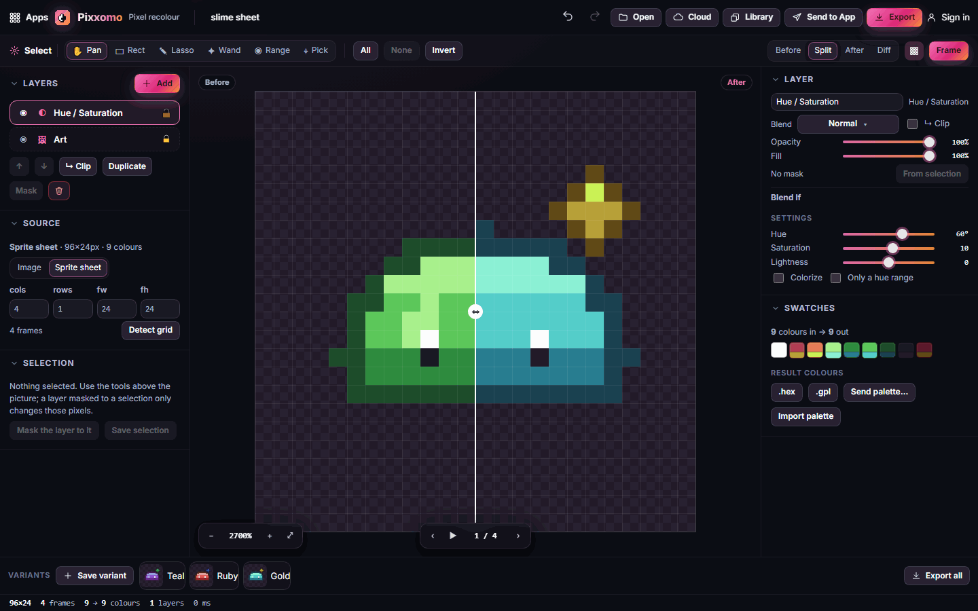Select the Split view tab
The width and height of the screenshot is (978, 611).
pyautogui.click(x=822, y=50)
